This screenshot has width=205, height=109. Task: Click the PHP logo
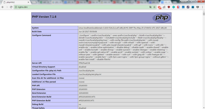tap(161, 18)
